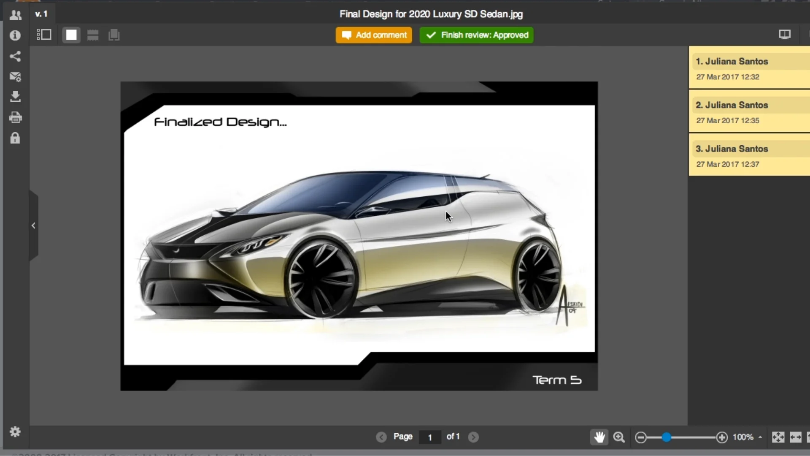The image size is (810, 456).
Task: Select comment 3 by Juliana Santos
Action: click(x=749, y=155)
